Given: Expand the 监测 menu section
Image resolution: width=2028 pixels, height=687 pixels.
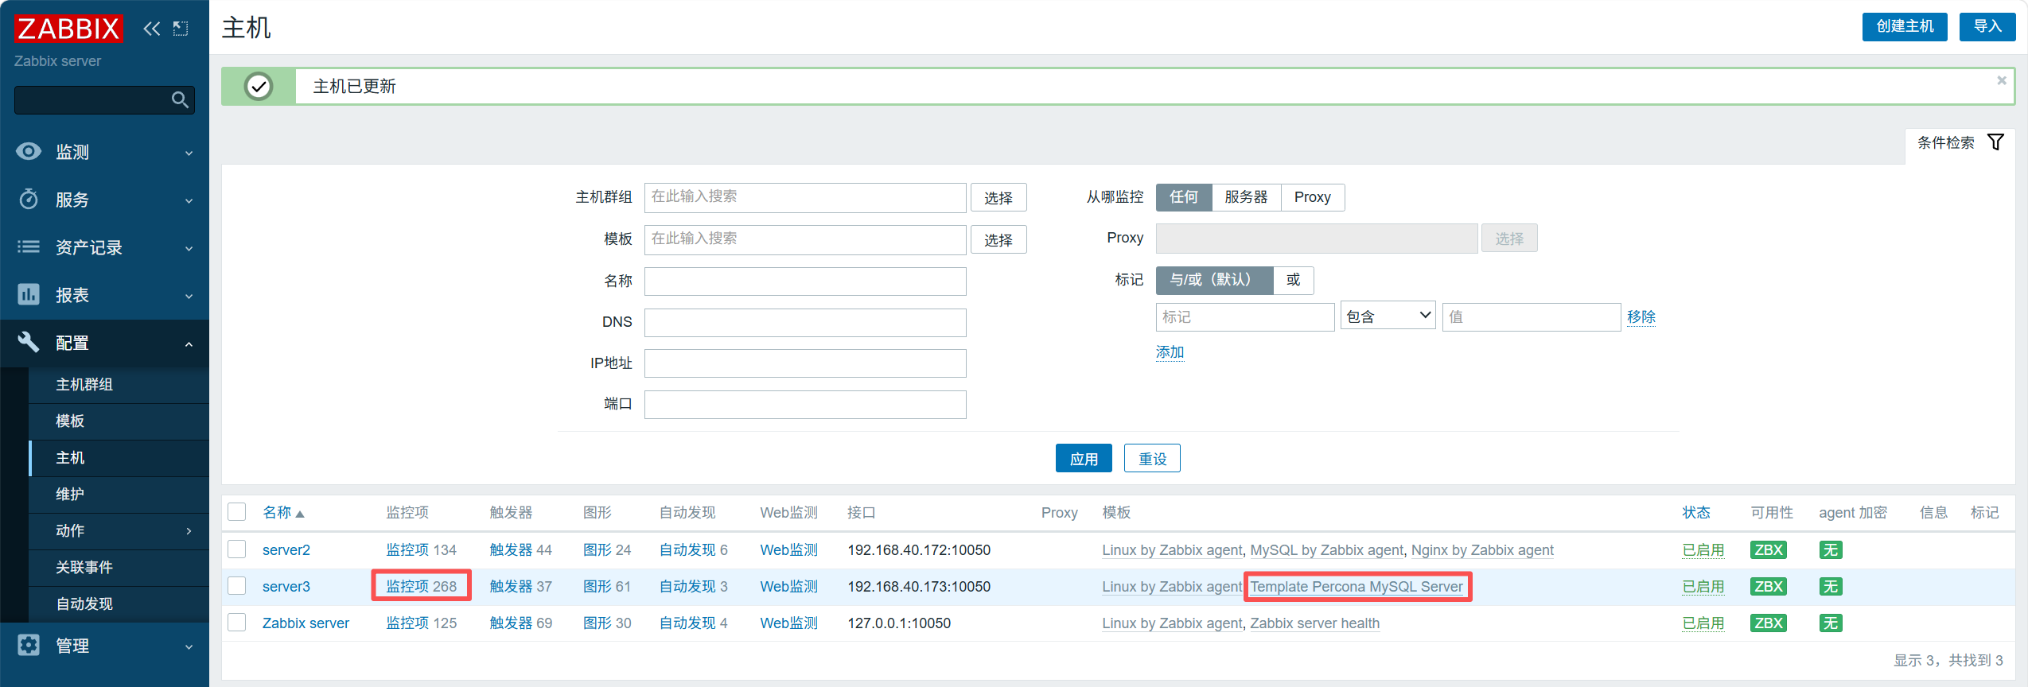Looking at the screenshot, I should [189, 153].
